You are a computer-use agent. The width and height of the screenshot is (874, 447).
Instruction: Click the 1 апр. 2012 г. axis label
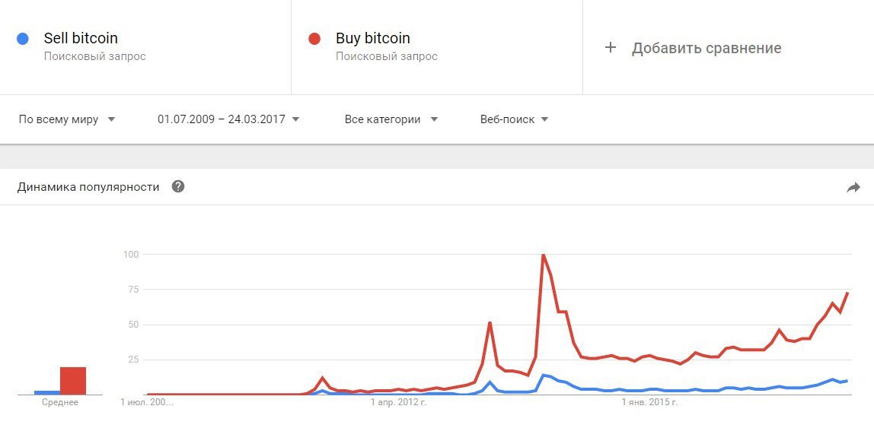point(398,402)
